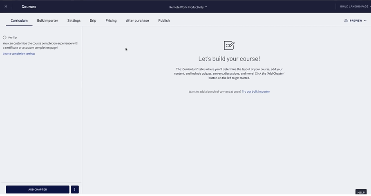
Task: Open the Help widget
Action: point(361,192)
